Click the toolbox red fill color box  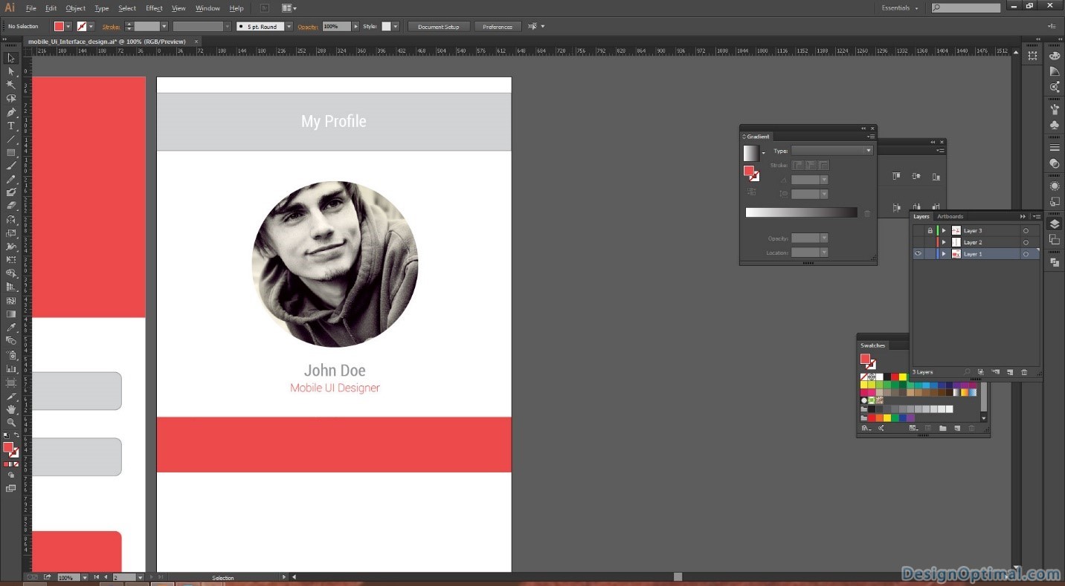coord(8,447)
